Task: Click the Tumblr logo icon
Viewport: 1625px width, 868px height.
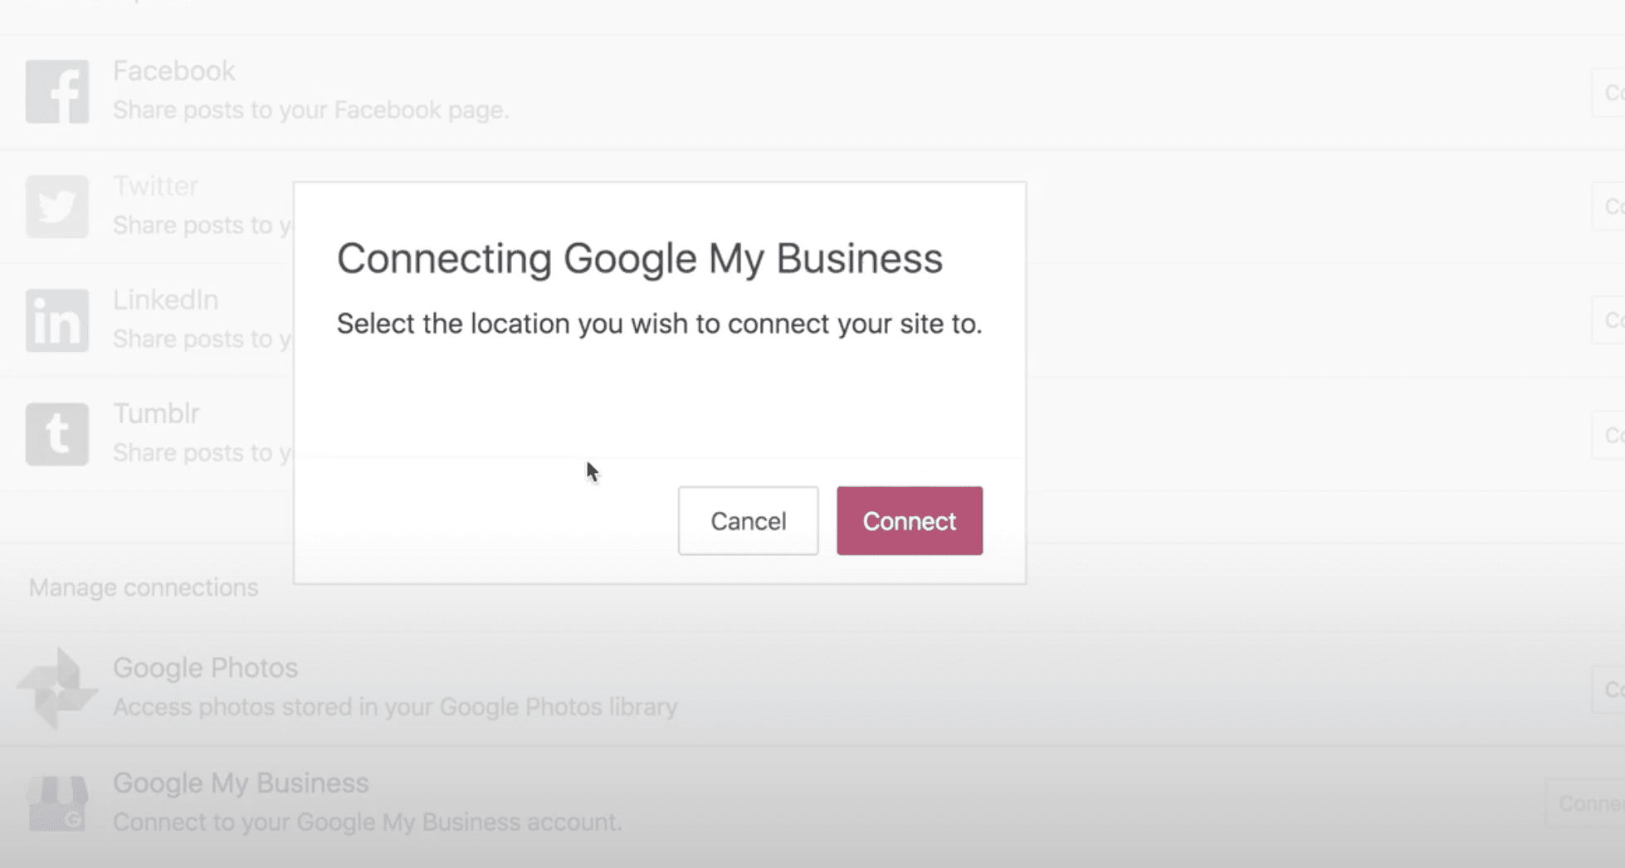Action: [x=57, y=434]
